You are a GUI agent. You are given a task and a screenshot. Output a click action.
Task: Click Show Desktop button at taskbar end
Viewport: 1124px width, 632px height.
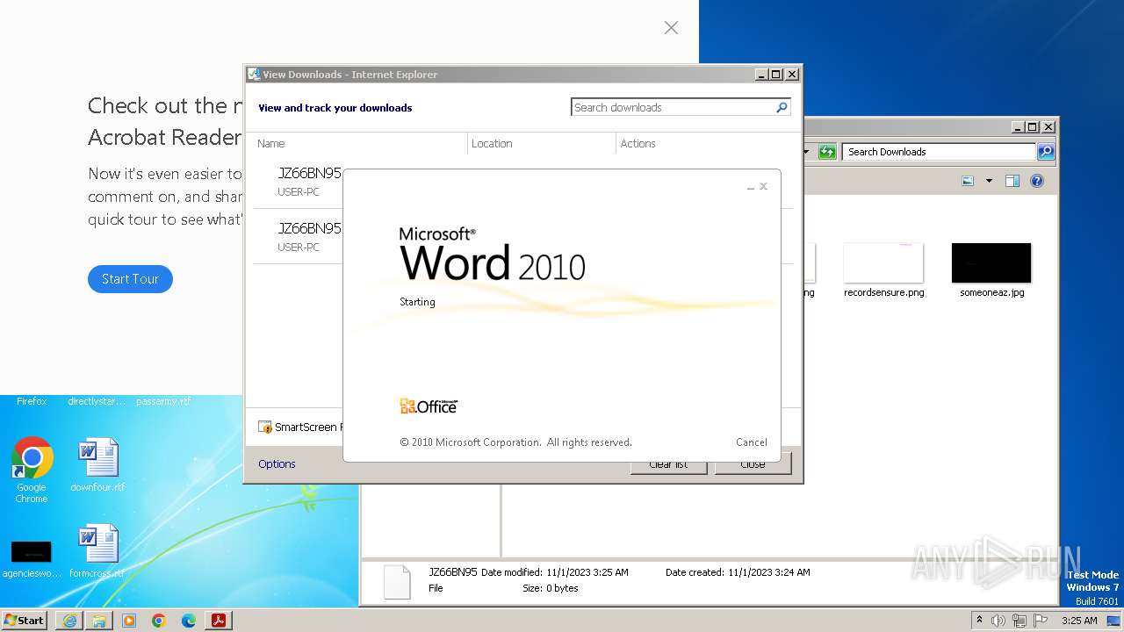coord(1113,621)
